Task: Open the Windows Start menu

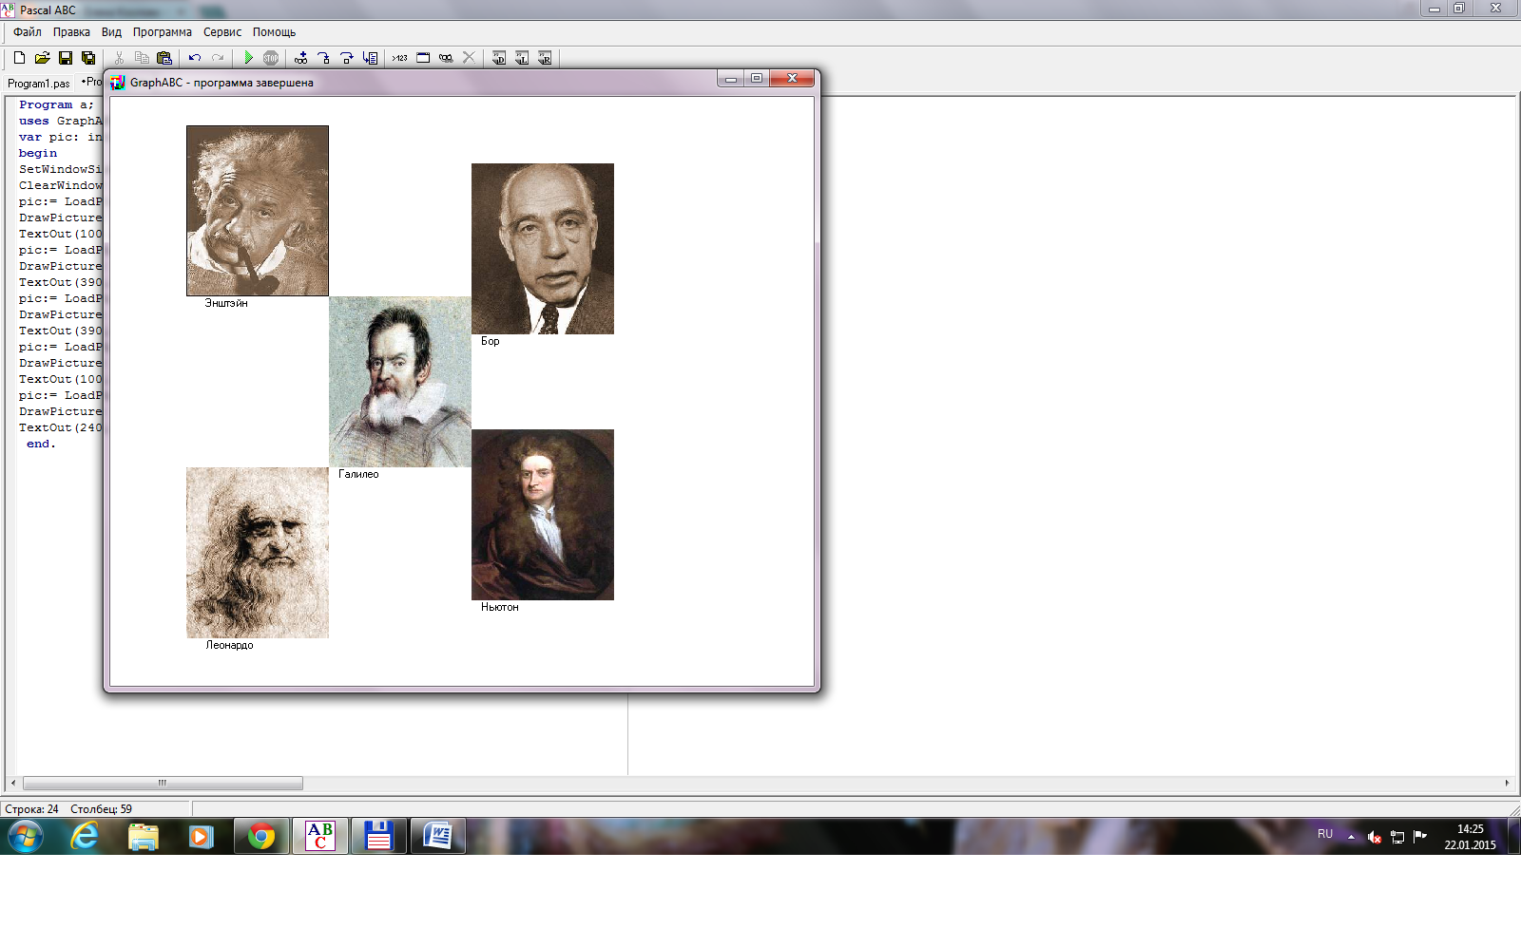Action: (26, 837)
